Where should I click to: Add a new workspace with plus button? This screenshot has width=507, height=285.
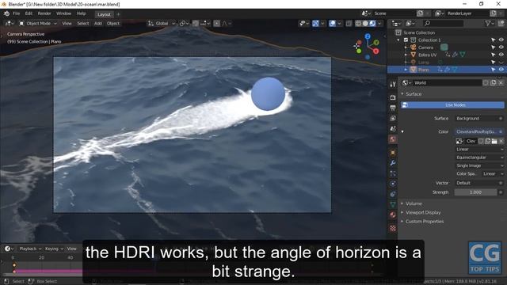(118, 14)
